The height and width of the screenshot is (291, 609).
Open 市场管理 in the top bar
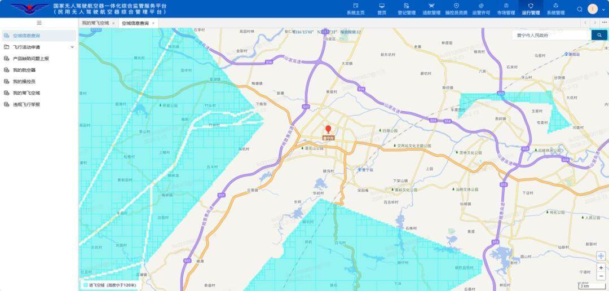click(x=506, y=8)
